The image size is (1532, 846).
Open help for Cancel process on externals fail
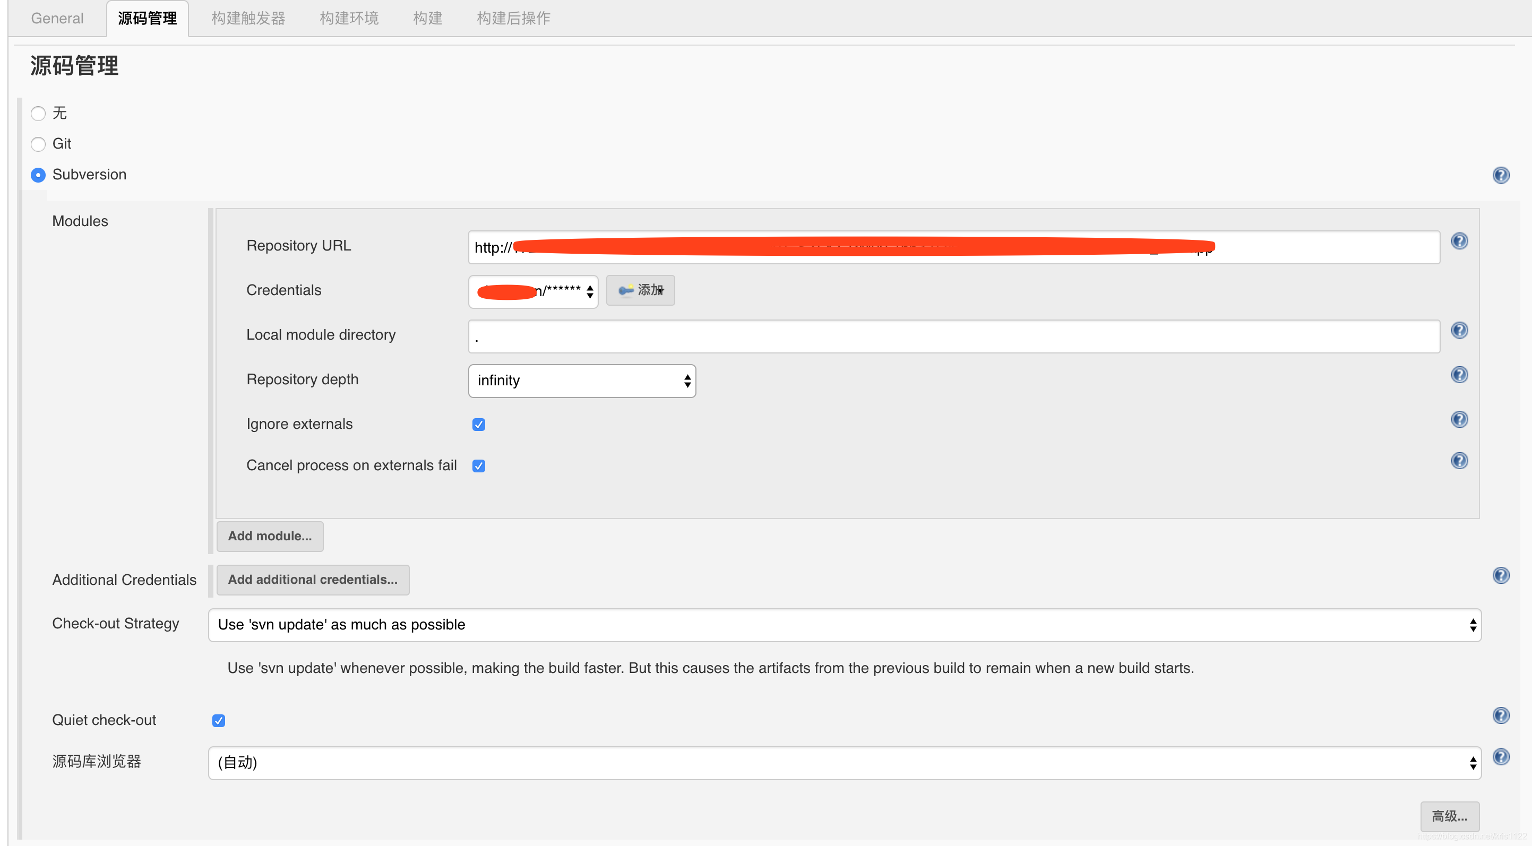tap(1459, 461)
